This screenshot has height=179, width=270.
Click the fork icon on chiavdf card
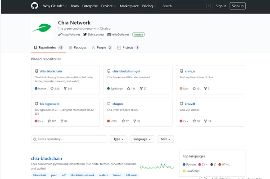[206, 121]
